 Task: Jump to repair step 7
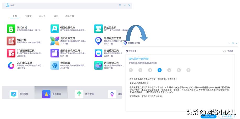[x=188, y=70]
